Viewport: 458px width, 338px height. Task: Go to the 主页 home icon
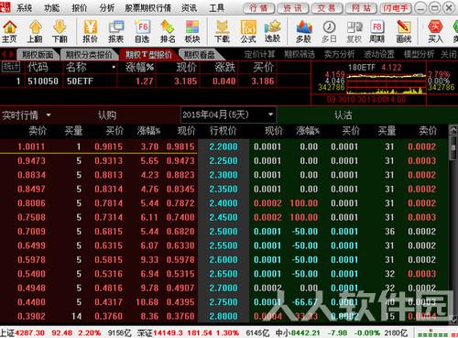(9, 31)
